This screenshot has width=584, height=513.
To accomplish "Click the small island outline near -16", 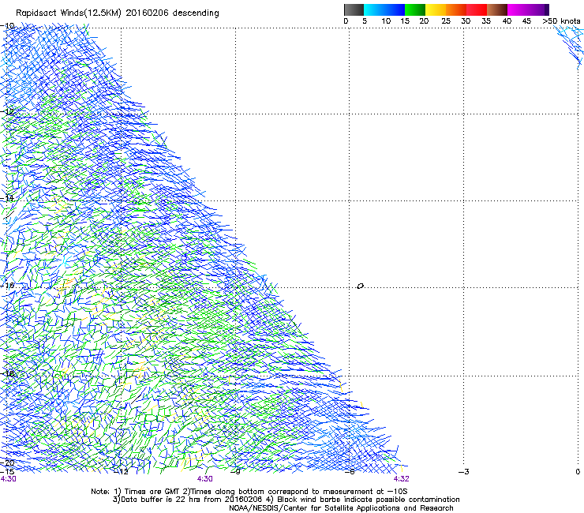I will coord(360,286).
